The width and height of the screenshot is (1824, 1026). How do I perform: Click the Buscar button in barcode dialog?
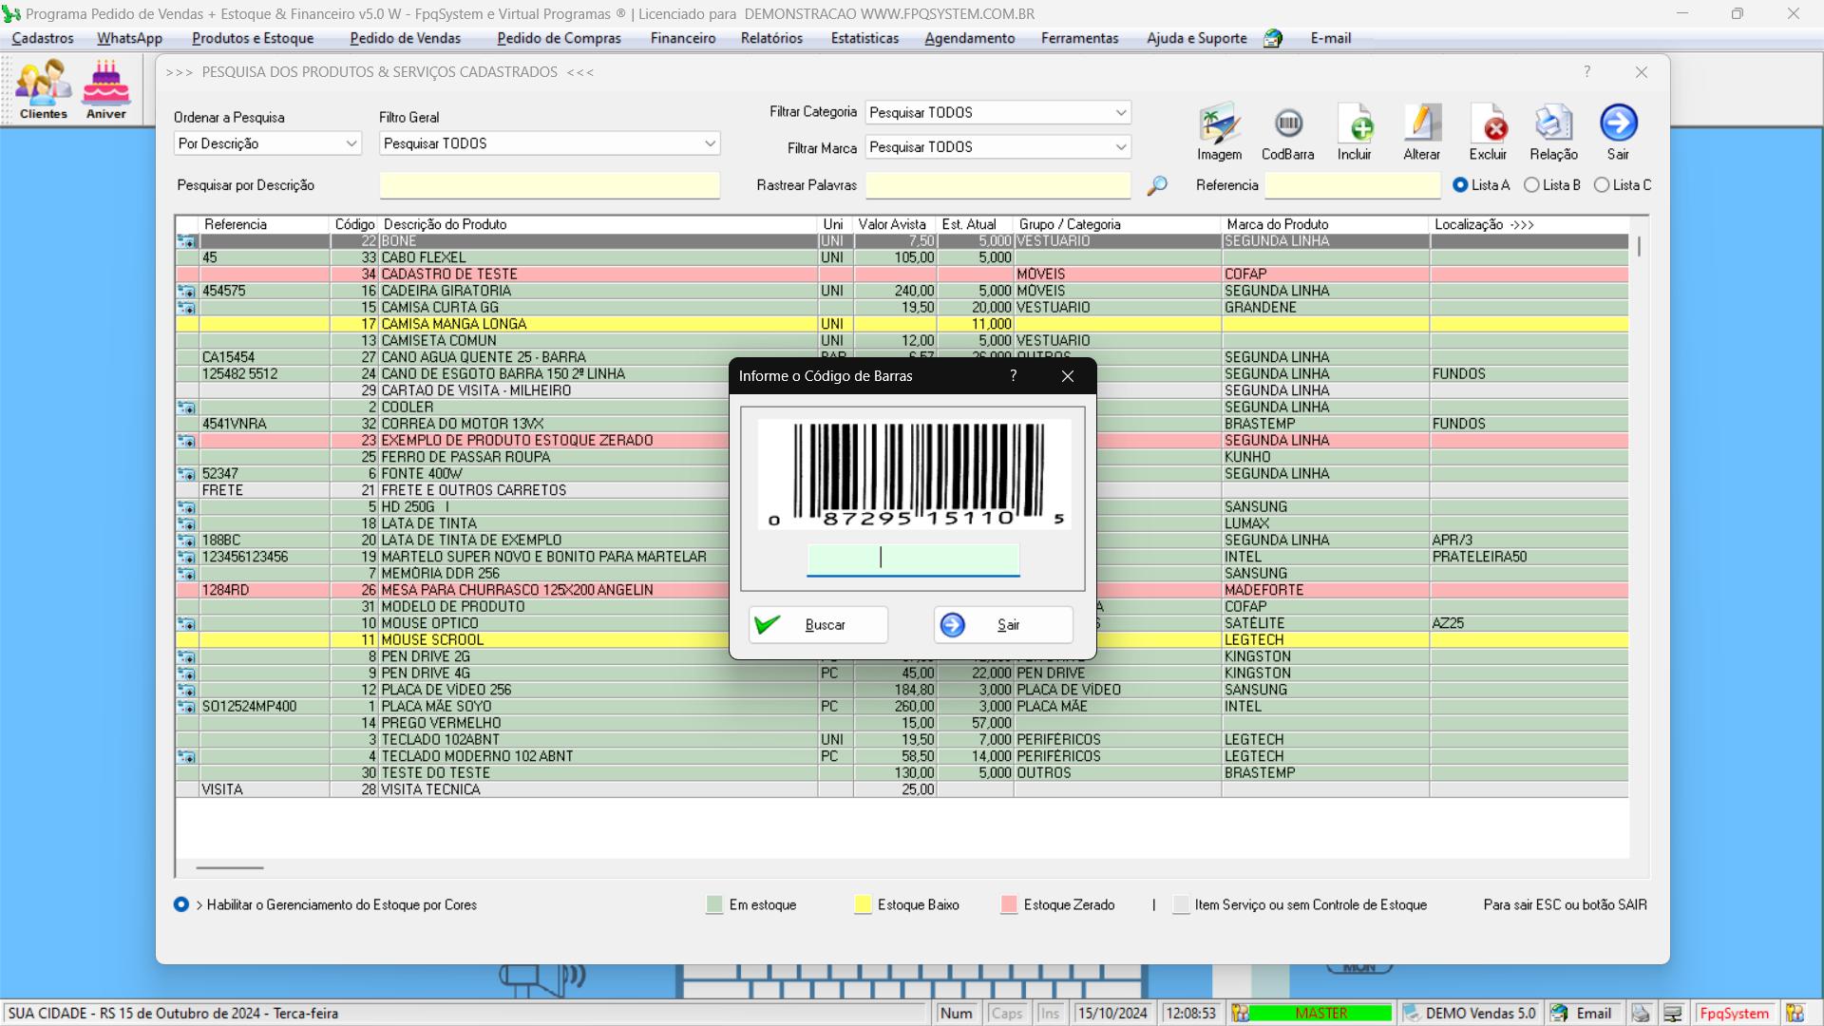click(819, 625)
